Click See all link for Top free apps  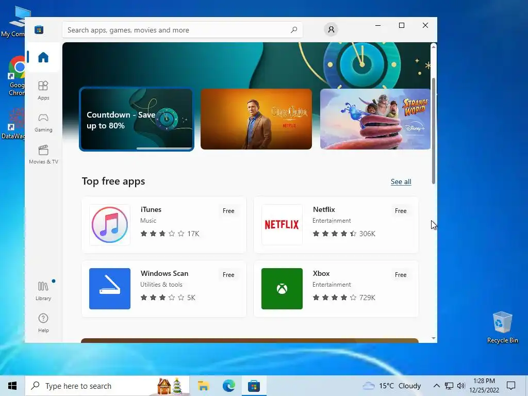pyautogui.click(x=401, y=181)
